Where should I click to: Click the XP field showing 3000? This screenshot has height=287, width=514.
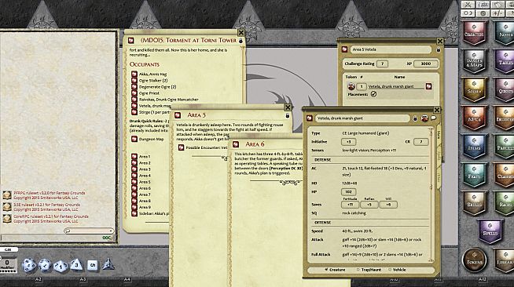(425, 64)
